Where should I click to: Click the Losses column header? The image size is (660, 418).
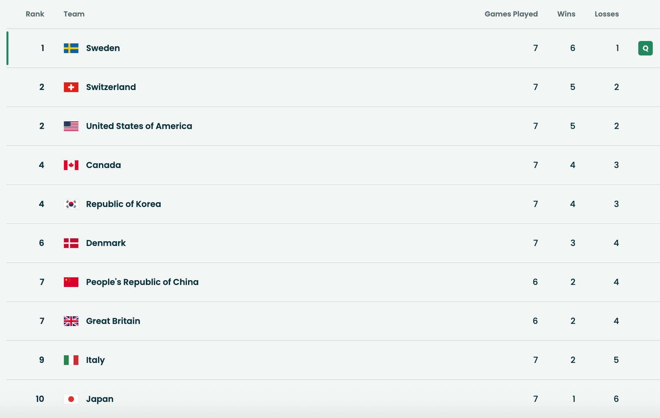coord(607,14)
